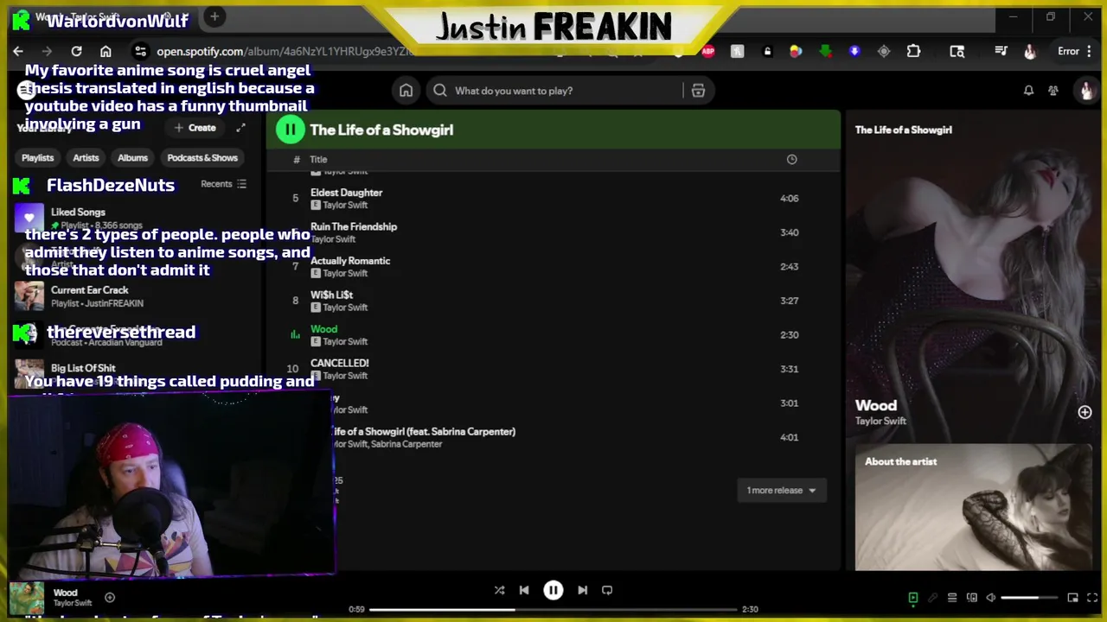Click the open.spotify.com address bar
The image size is (1107, 622).
[x=285, y=51]
